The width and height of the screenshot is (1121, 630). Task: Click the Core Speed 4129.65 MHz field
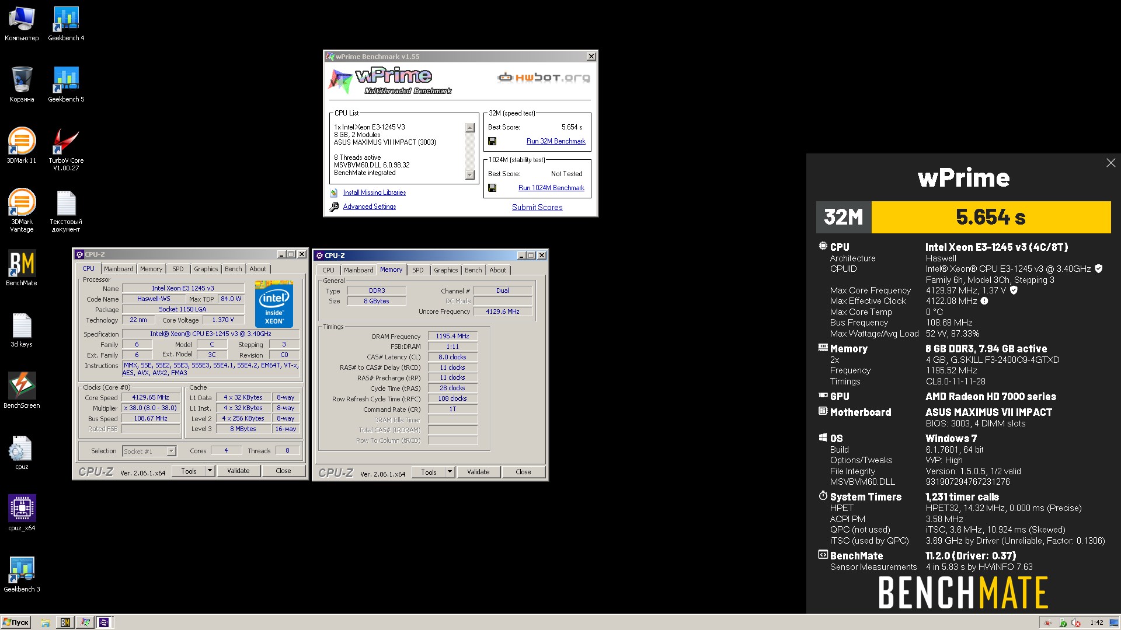tap(151, 397)
